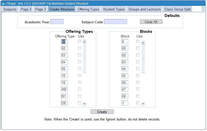Tick the Use checkbox for offering type AB
Image resolution: width=207 pixels, height=131 pixels.
80,89
